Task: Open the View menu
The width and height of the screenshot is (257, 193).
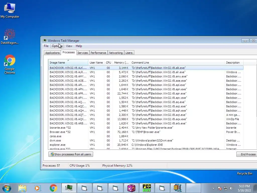Action: tap(69, 46)
